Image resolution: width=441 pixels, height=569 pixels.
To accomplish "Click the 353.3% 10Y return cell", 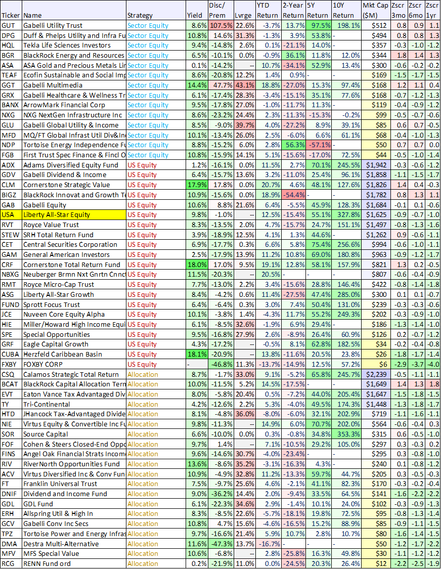I will coord(346,434).
